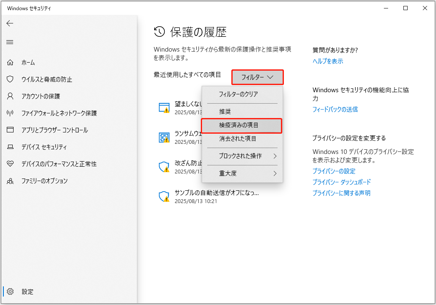Screen dimensions: 436x305
Task: Toggle the hamburger navigation menu
Action: 10,42
